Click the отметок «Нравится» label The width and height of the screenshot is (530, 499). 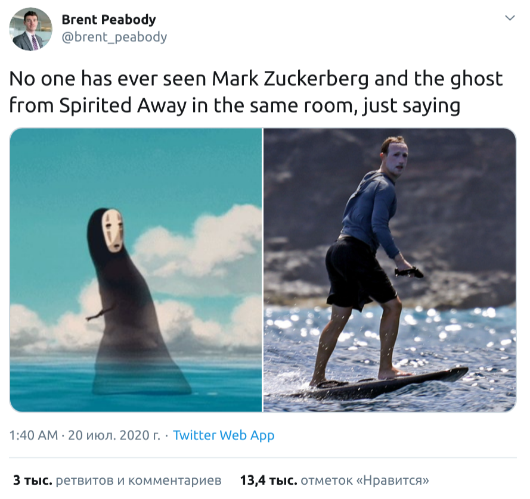pos(365,480)
